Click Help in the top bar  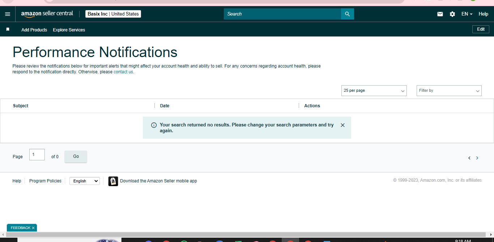(484, 14)
